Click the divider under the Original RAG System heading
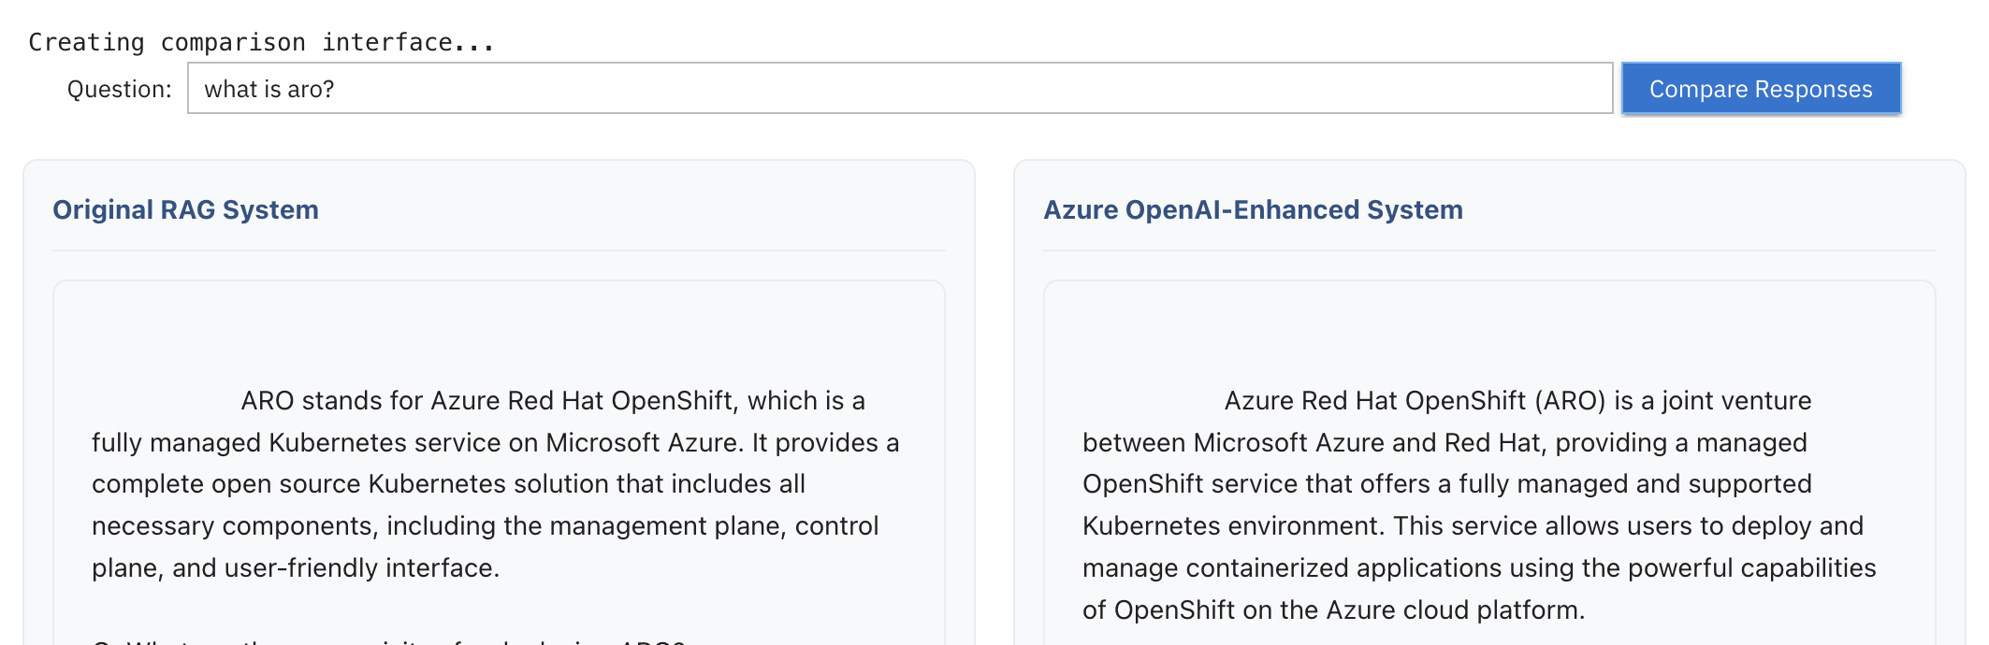Image resolution: width=1989 pixels, height=645 pixels. pyautogui.click(x=499, y=251)
